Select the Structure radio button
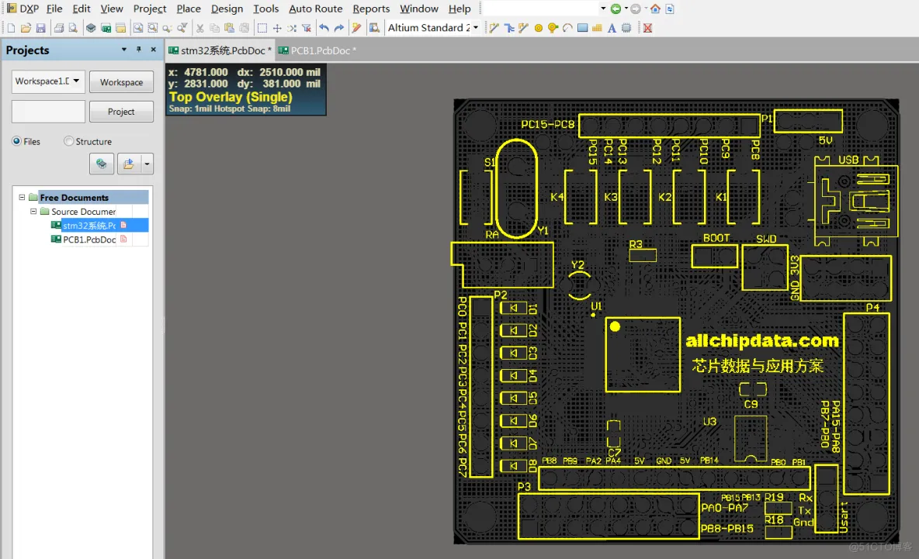 pos(68,141)
